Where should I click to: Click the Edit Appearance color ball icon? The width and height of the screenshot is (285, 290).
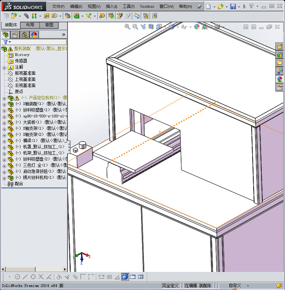click(x=197, y=27)
